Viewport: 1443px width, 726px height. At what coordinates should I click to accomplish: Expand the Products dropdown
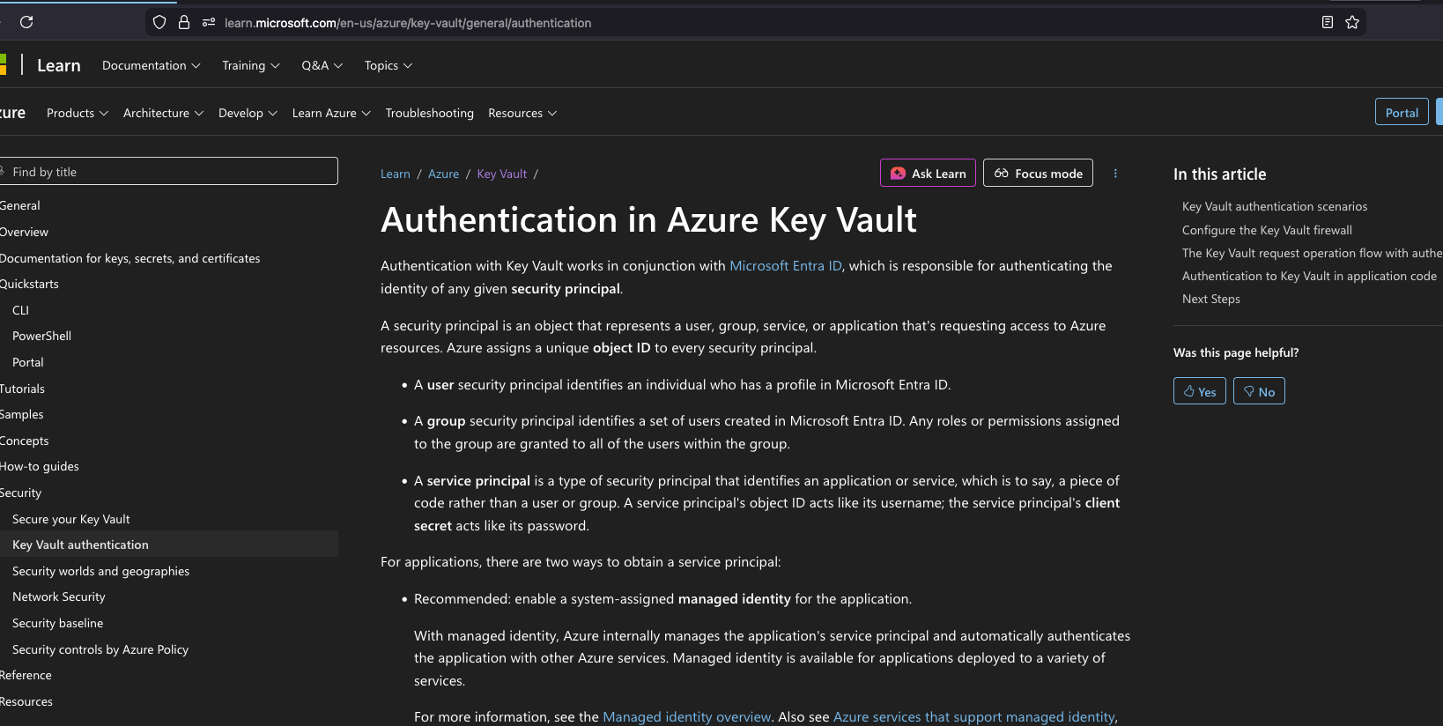[78, 113]
